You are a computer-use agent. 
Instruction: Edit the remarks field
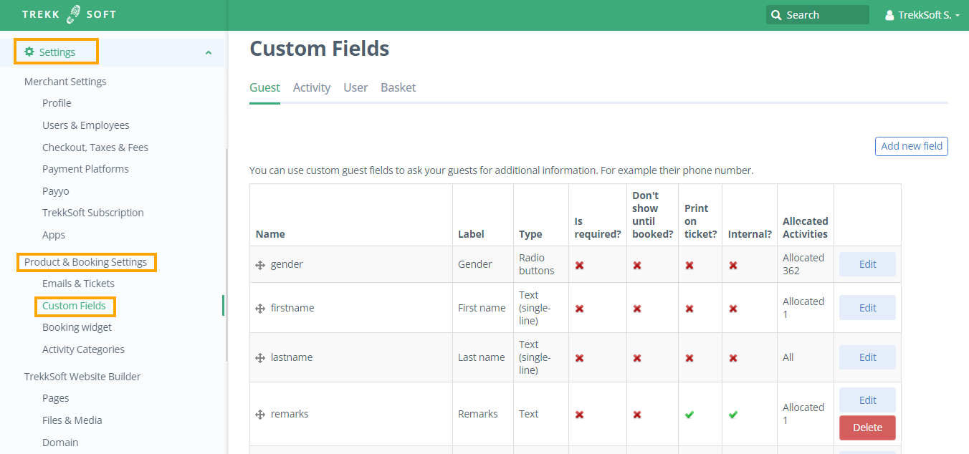point(868,400)
